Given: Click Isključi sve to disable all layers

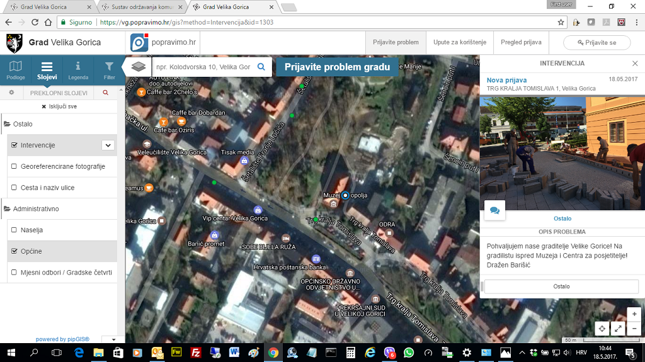Looking at the screenshot, I should (x=59, y=106).
